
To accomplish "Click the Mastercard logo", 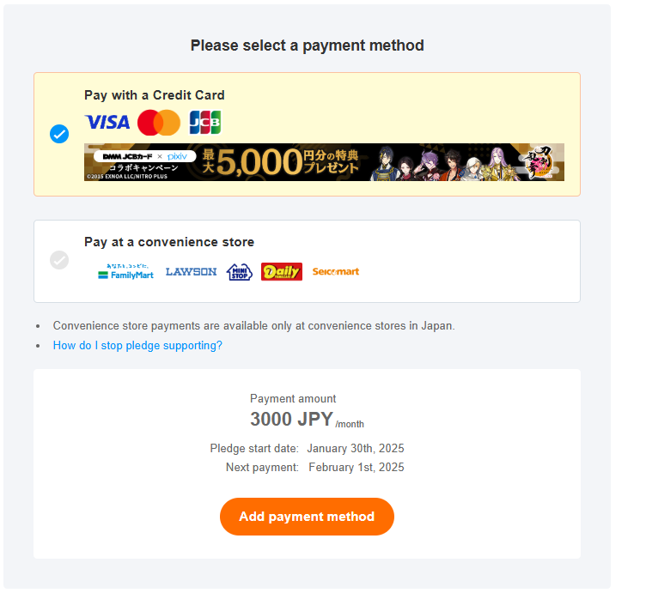I will (159, 123).
